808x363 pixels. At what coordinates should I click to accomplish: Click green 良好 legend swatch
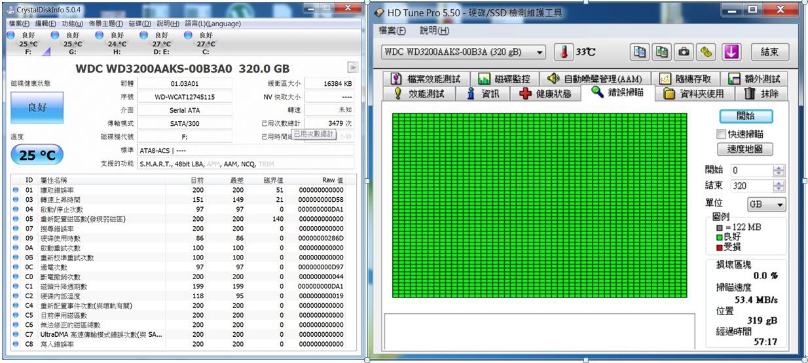tap(720, 237)
